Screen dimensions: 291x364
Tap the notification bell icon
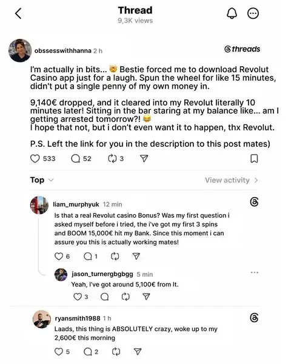click(x=232, y=13)
